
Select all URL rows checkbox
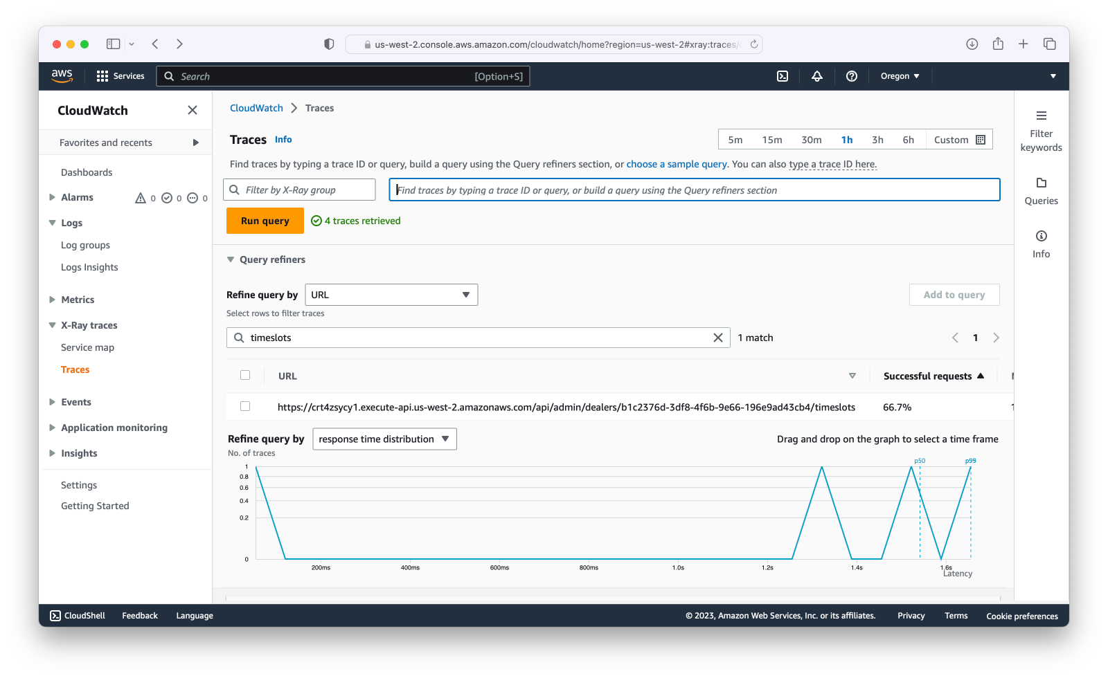point(245,375)
